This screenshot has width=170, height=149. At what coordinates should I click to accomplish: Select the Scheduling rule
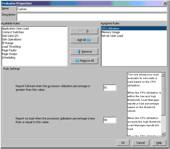coord(9,58)
